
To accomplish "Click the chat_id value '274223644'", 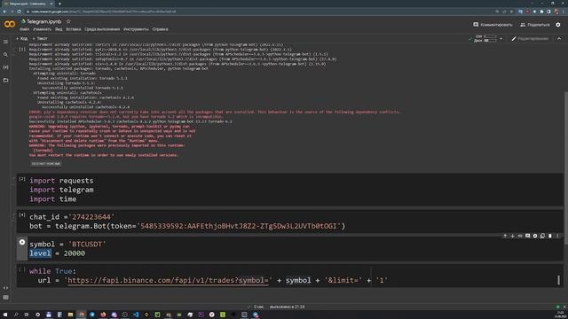I will coord(91,217).
